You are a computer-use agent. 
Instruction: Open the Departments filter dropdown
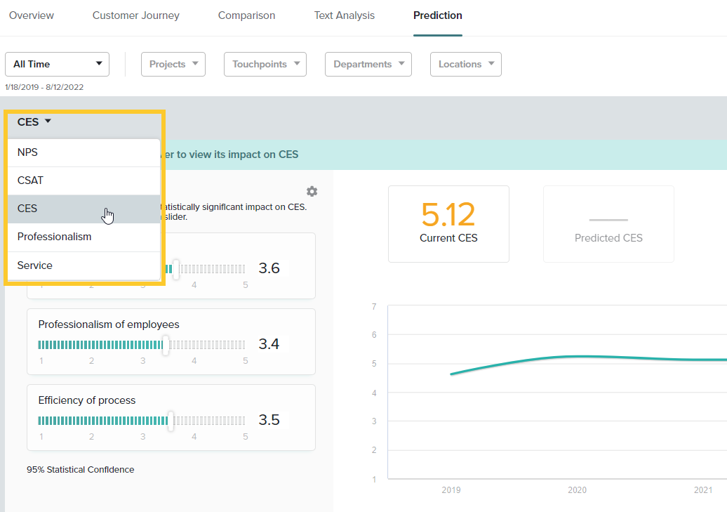[368, 64]
